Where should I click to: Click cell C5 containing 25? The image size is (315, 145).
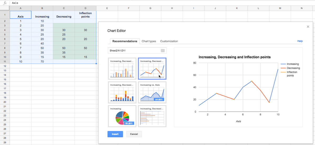point(64,35)
